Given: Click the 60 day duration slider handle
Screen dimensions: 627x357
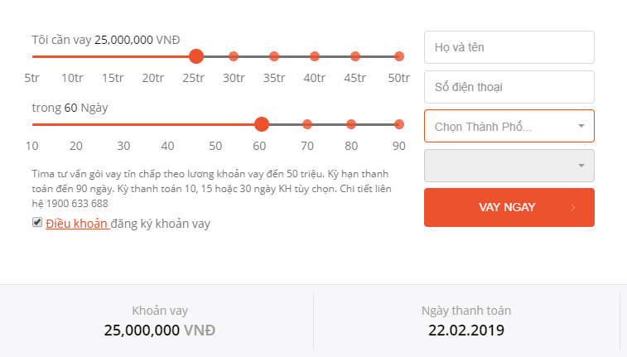Looking at the screenshot, I should (x=262, y=124).
